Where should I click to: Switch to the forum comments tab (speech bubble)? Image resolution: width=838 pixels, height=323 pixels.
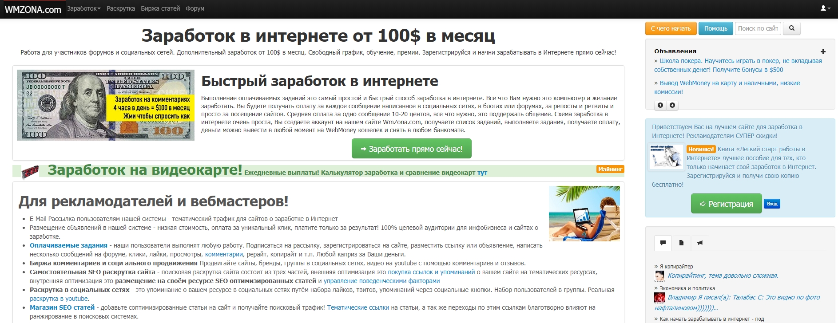coord(663,243)
